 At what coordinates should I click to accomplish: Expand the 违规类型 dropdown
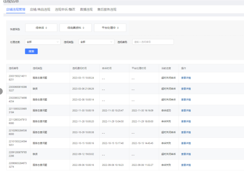tap(96, 42)
